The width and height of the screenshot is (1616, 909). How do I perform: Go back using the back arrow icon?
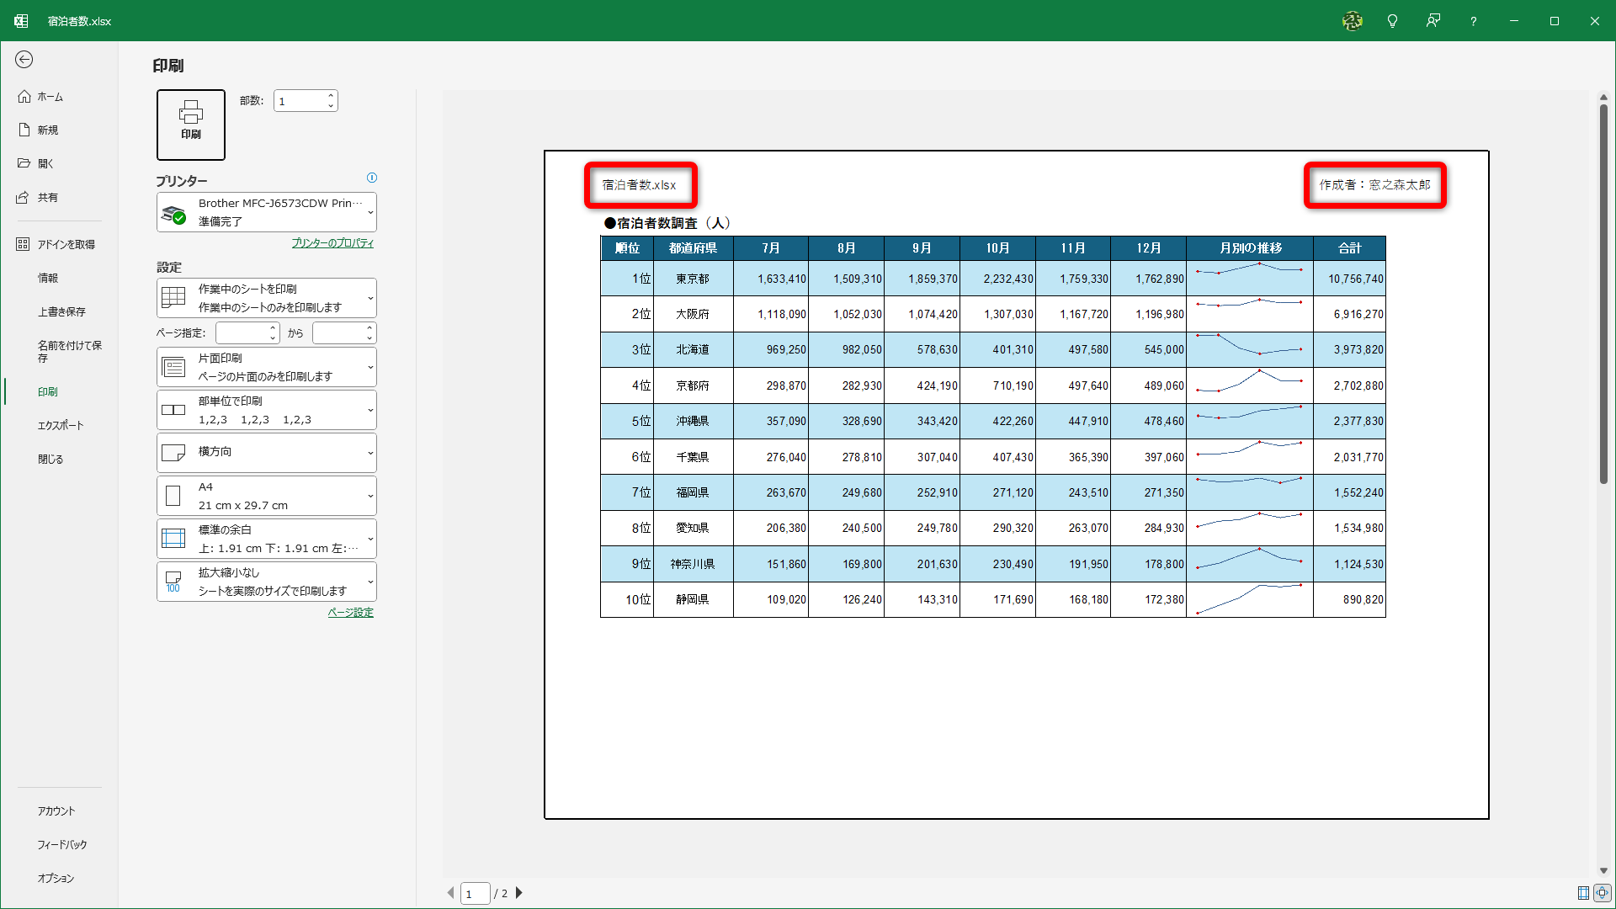[x=24, y=59]
